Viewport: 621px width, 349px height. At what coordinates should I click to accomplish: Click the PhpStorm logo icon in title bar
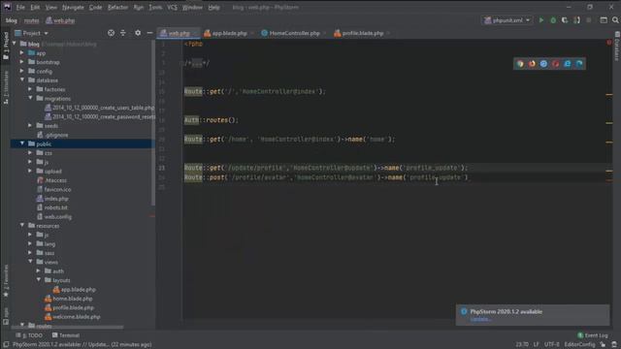[7, 7]
